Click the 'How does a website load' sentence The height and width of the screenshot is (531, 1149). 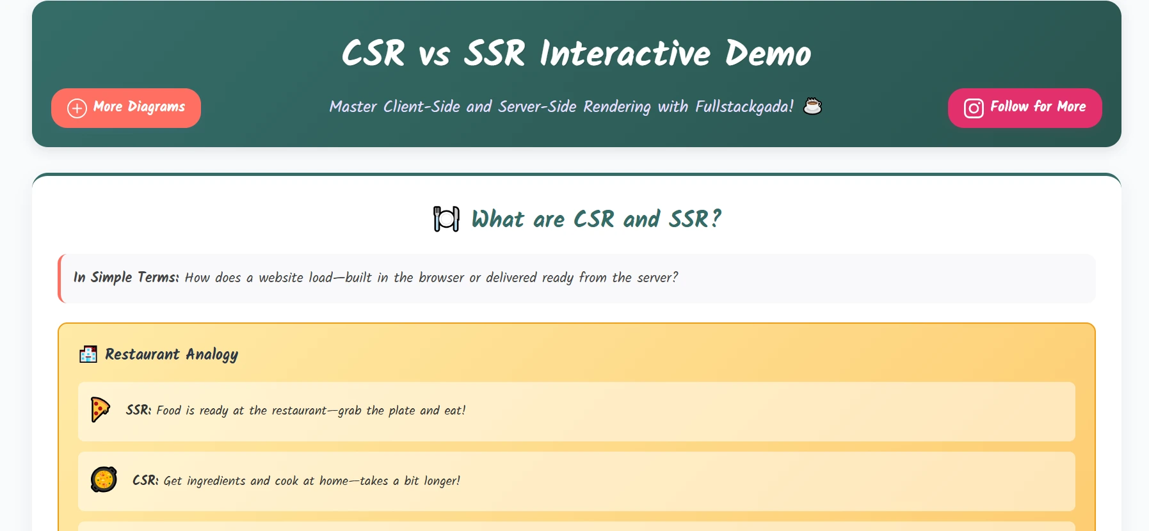coord(431,278)
